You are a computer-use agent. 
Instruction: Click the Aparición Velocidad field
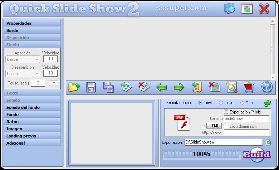click(50, 59)
